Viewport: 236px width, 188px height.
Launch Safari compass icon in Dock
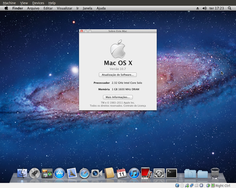(x=84, y=173)
